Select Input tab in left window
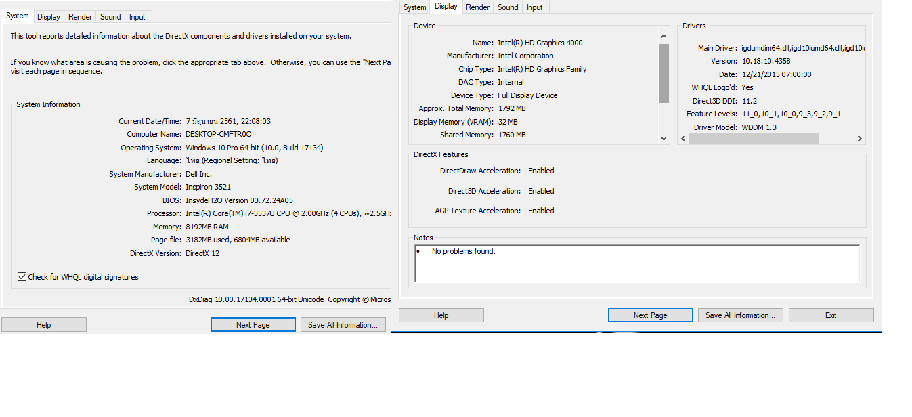This screenshot has width=912, height=417. tap(137, 17)
